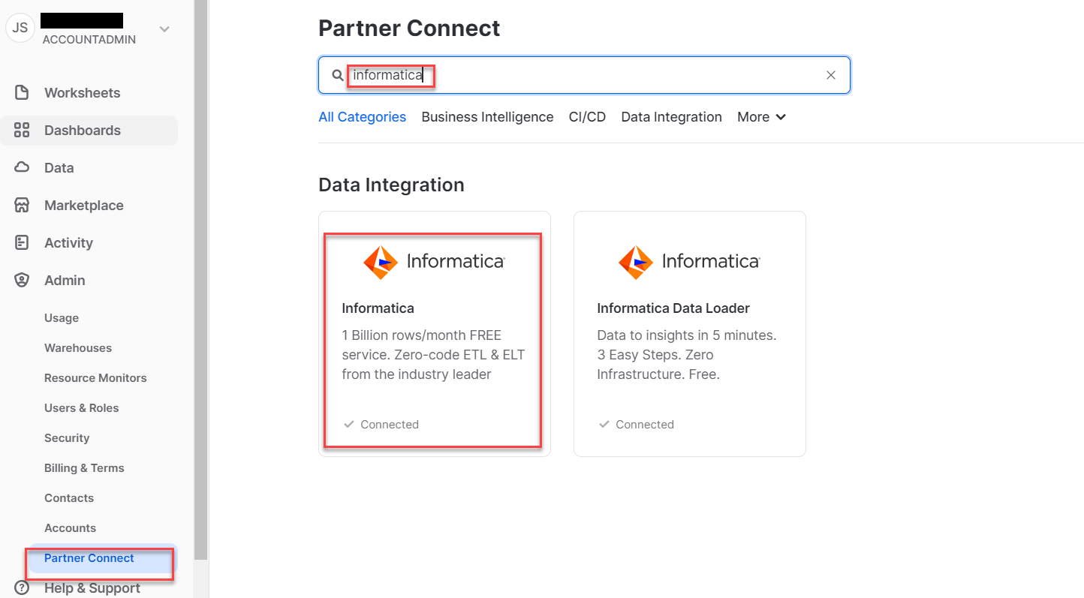Screen dimensions: 1084x598
Task: Click Connected status on Informatica Data Loader tile
Action: pos(604,424)
